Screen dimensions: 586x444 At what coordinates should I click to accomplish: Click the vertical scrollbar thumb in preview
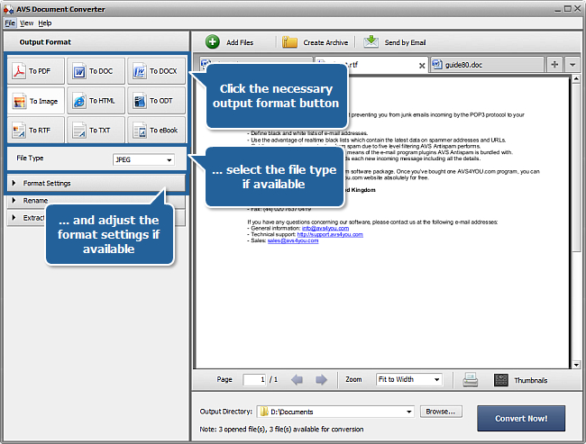click(x=576, y=168)
